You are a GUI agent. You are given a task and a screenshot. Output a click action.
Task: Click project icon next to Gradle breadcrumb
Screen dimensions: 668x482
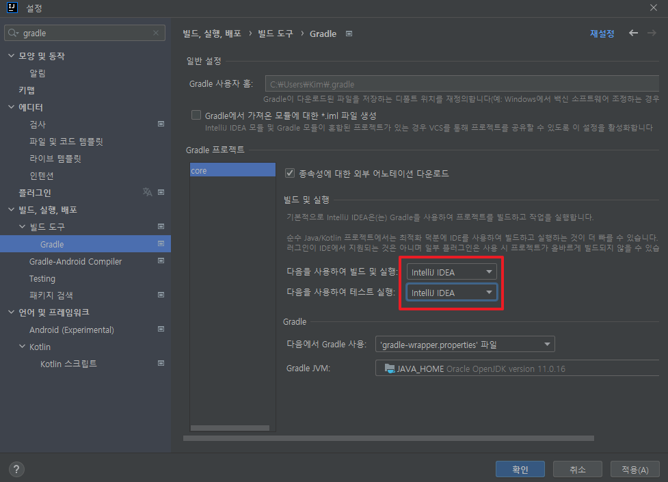349,34
